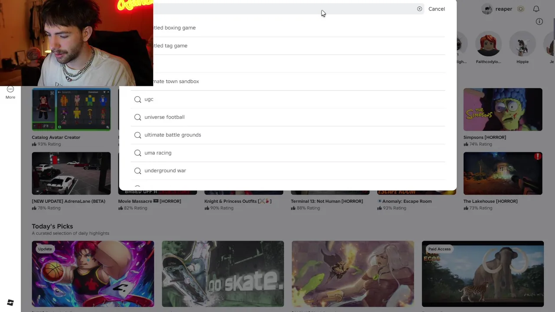Click the info icon below the bell
555x312 pixels.
(539, 21)
